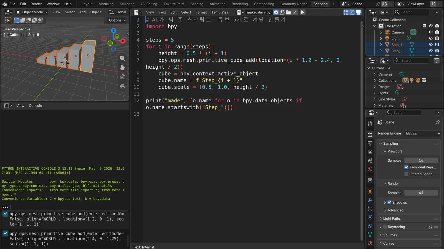This screenshot has height=249, width=444.
Task: Open the Console menu
Action: click(36, 106)
